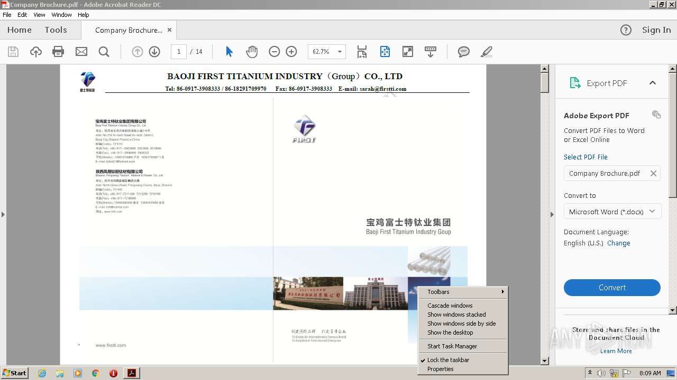
Task: Click the right panel scroll down arrow
Action: 673,310
